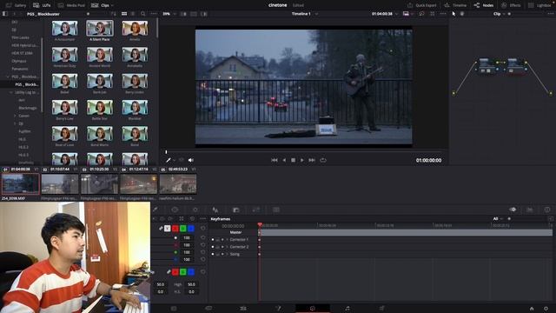
Task: Toggle the top red channel button
Action: [x=175, y=229]
